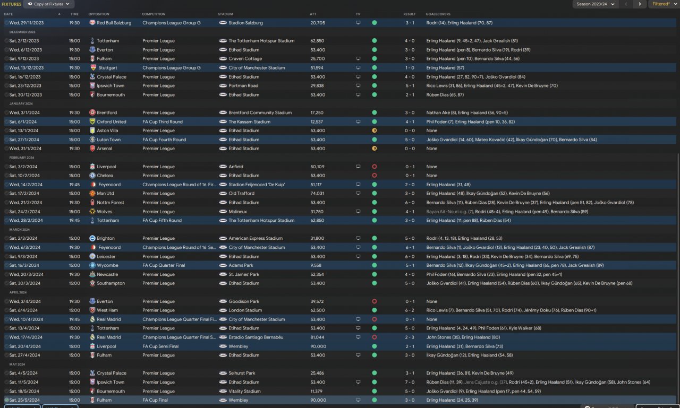680x408 pixels.
Task: Click the Brentford club badge
Action: 92,112
